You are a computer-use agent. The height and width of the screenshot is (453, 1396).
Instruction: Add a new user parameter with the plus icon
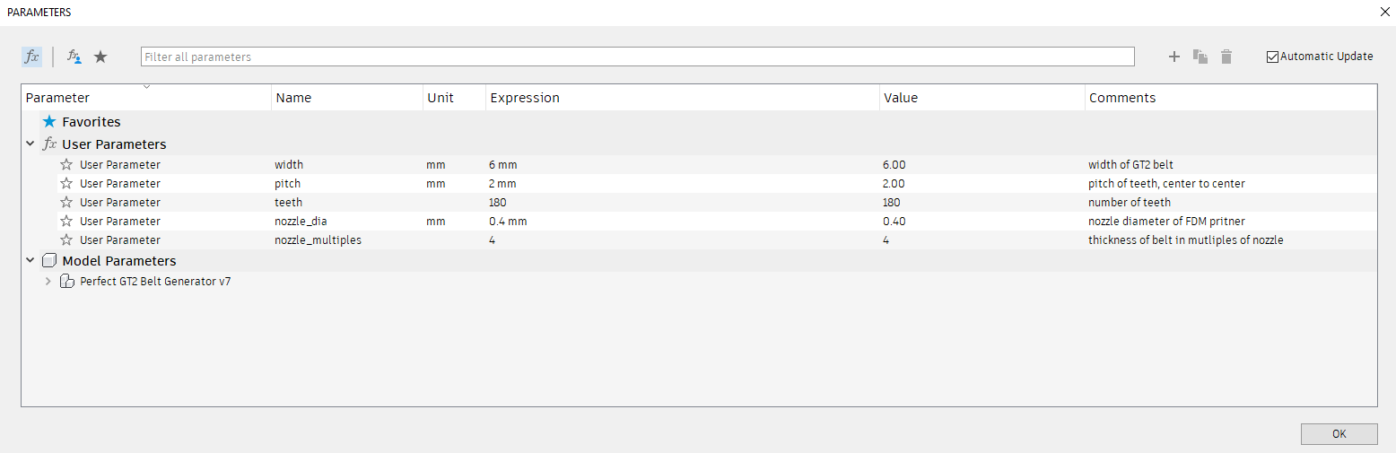(x=1174, y=57)
